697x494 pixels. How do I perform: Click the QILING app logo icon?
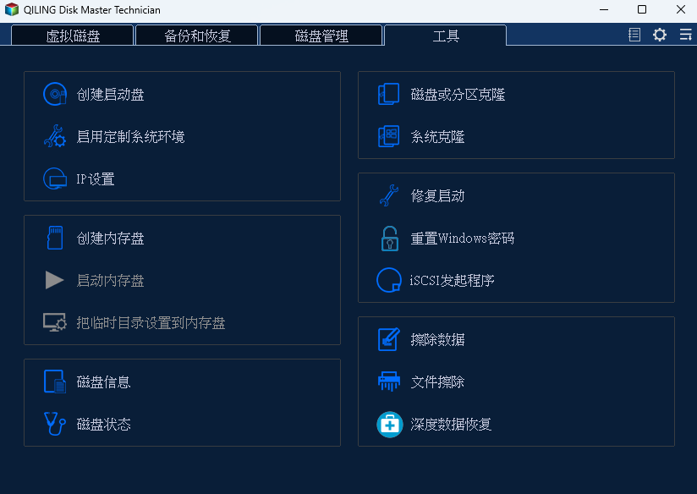click(x=12, y=9)
